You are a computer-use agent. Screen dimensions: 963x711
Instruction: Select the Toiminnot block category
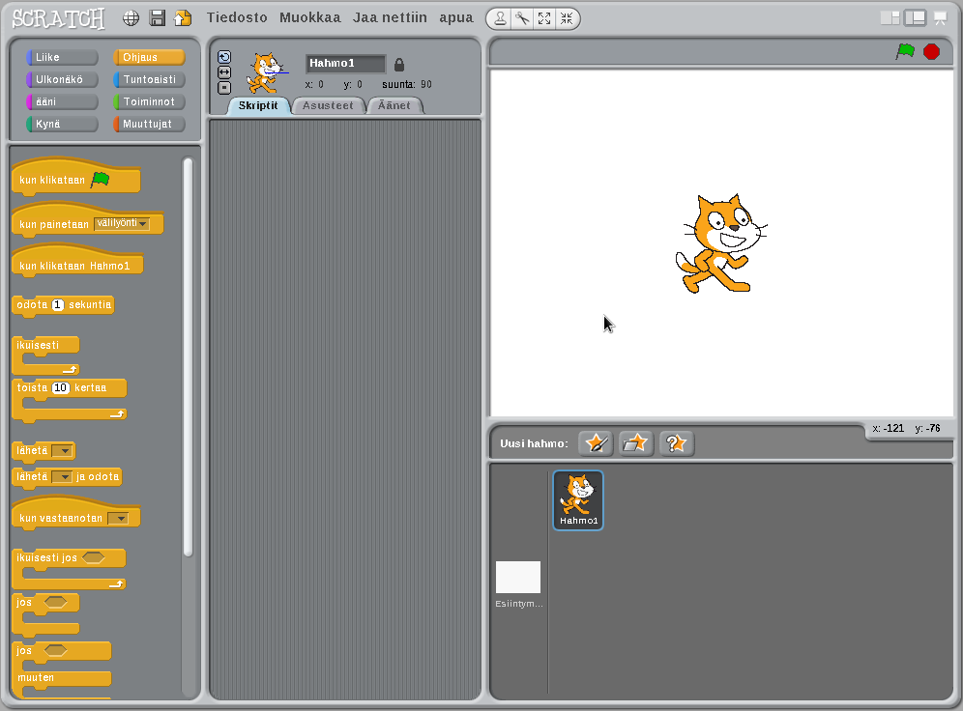coord(149,101)
